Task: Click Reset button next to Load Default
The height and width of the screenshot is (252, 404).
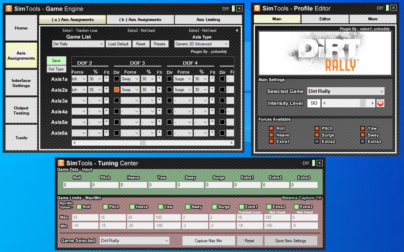Action: [x=141, y=44]
